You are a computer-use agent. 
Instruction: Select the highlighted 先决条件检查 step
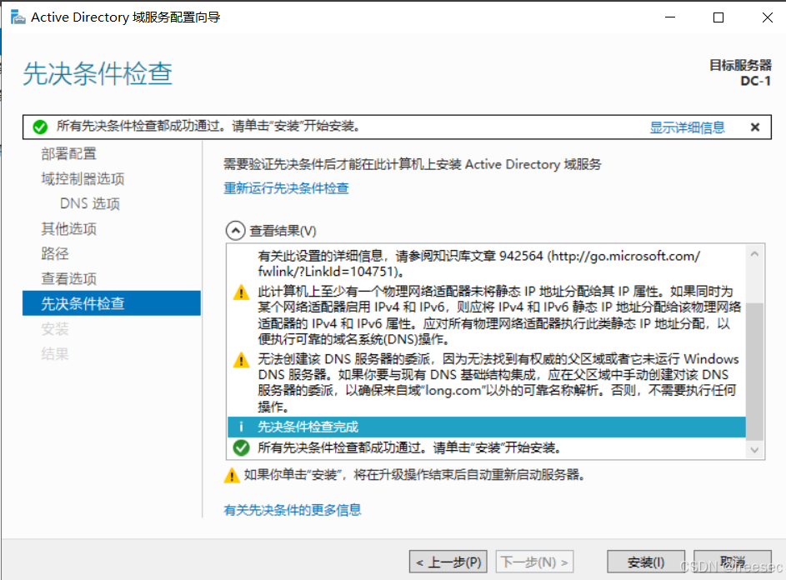(112, 303)
